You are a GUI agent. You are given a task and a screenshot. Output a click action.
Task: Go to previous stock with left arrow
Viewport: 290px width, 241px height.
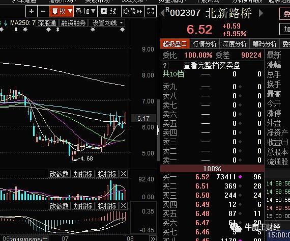coord(162,13)
